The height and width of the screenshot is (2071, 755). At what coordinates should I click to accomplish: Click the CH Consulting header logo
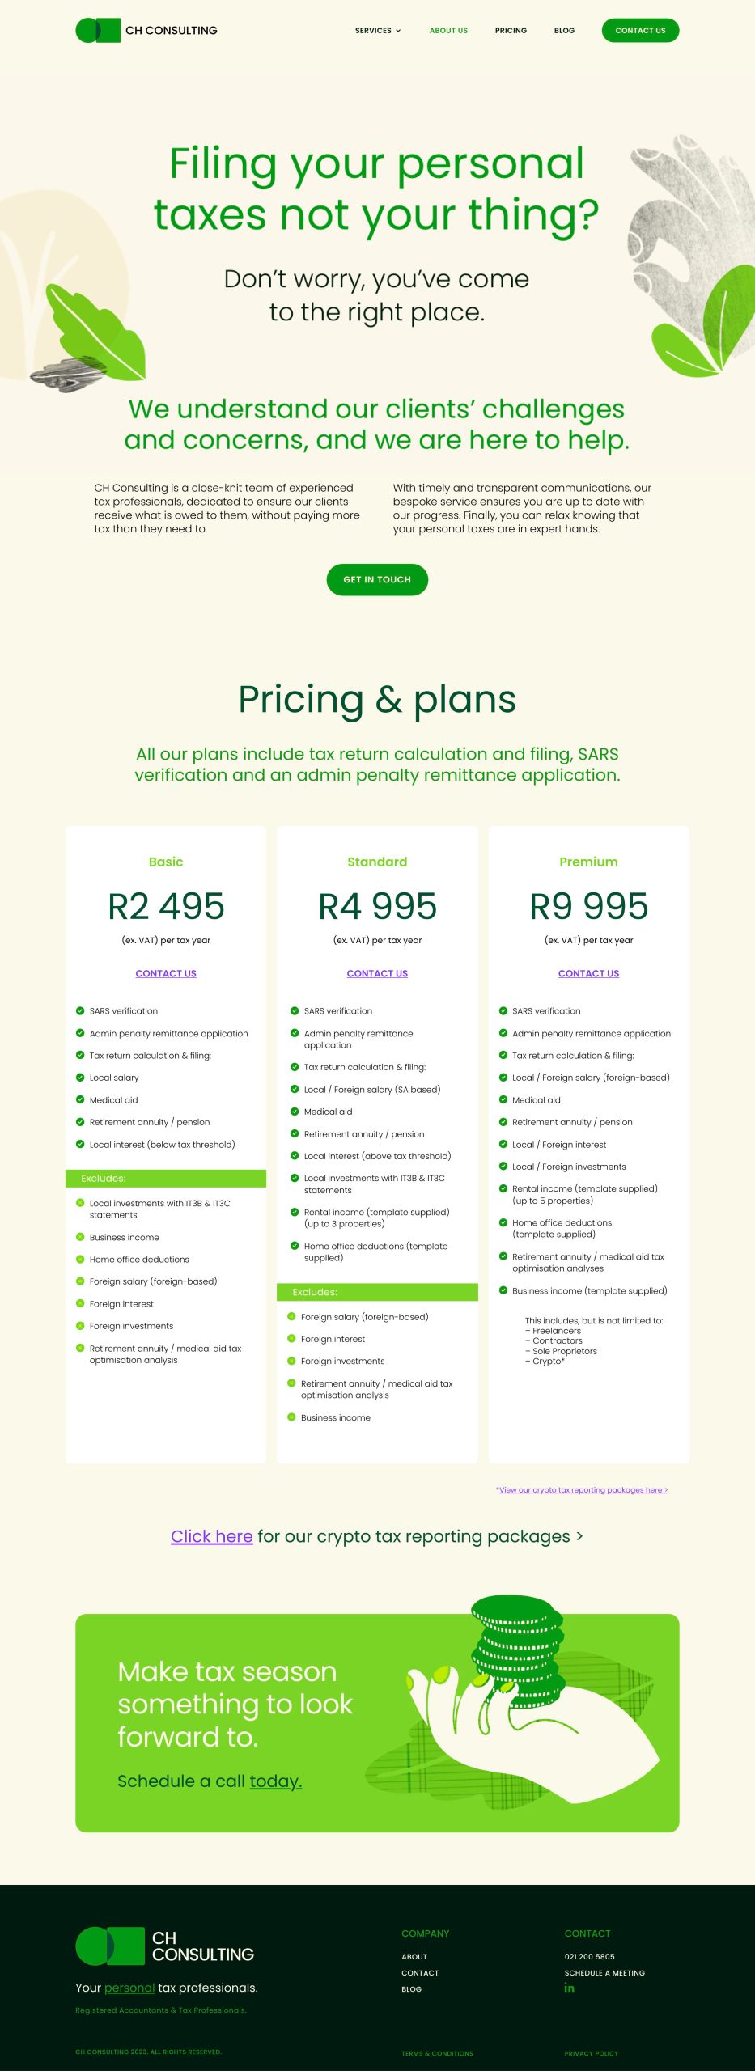[146, 31]
